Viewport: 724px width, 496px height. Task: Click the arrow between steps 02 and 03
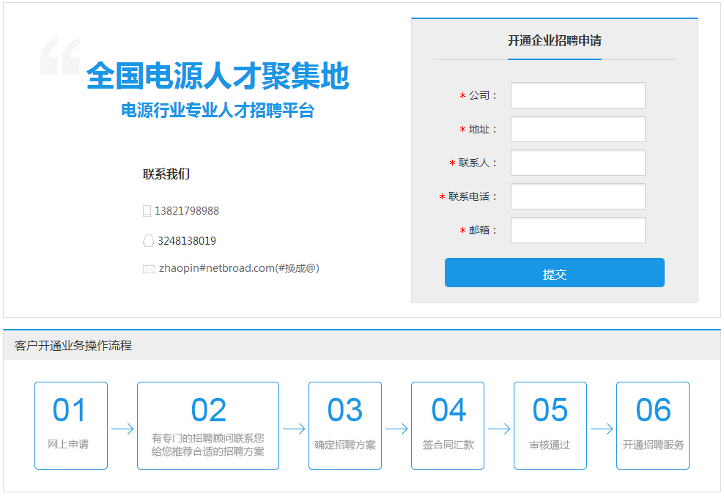click(x=294, y=429)
